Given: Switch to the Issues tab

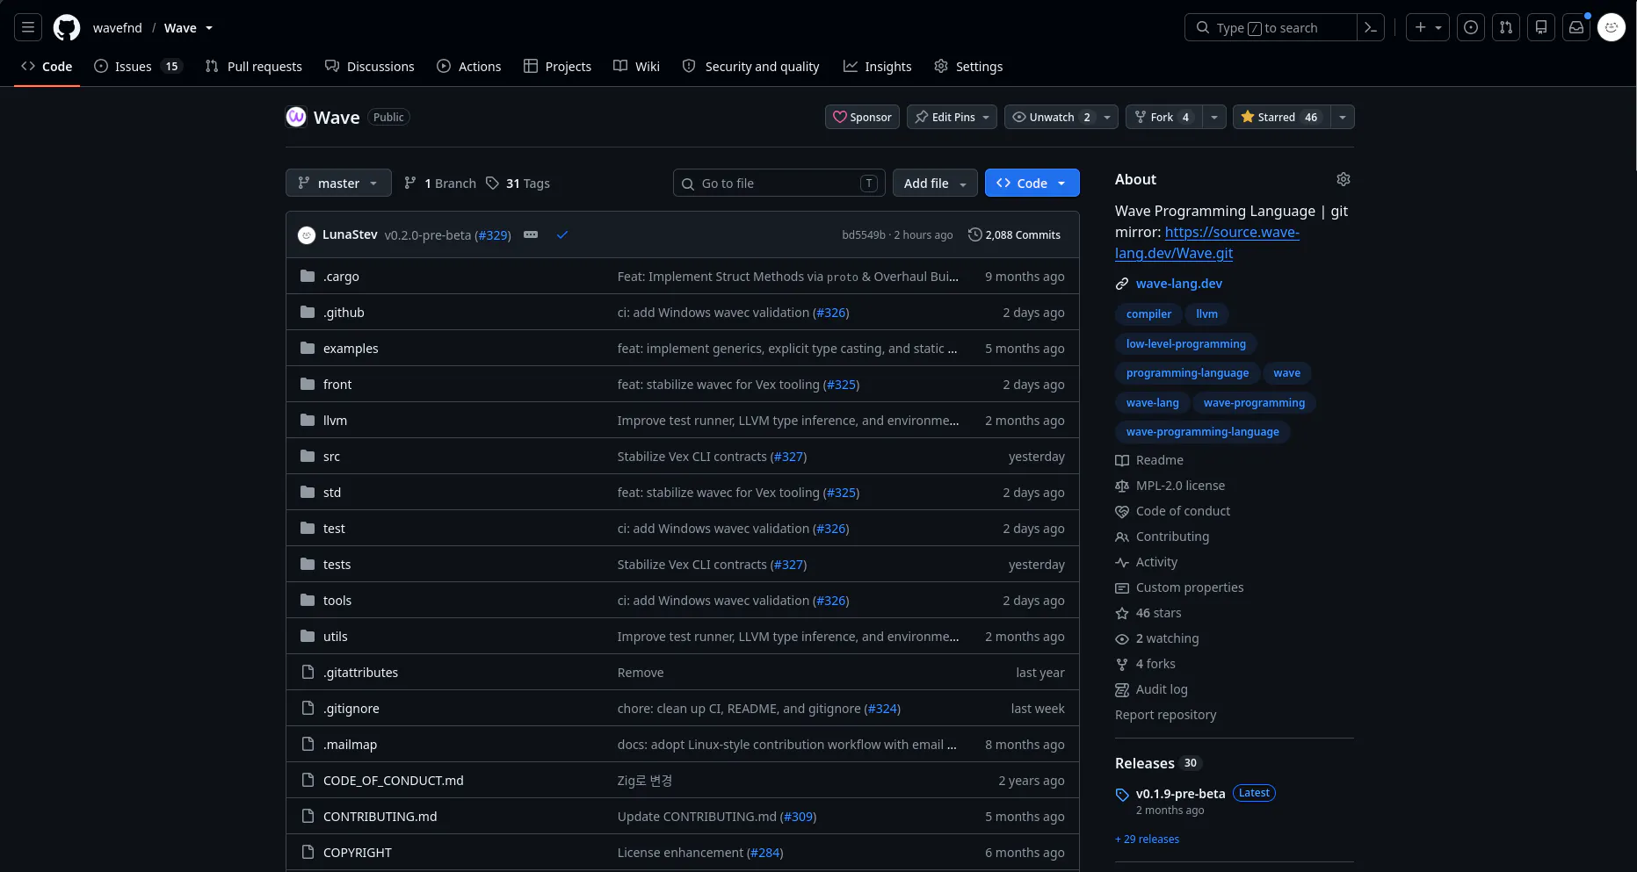Looking at the screenshot, I should (137, 67).
